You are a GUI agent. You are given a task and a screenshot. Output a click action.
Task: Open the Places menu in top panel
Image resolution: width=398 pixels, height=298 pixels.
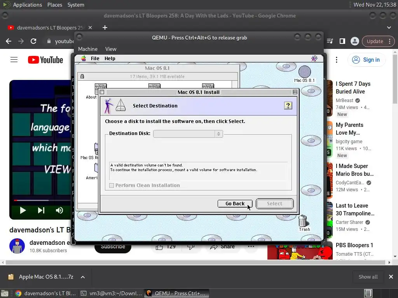point(54,5)
